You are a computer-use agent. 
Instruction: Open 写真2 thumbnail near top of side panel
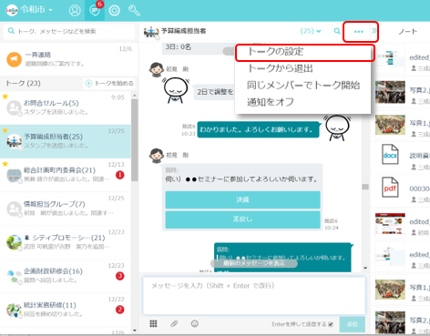click(x=390, y=92)
